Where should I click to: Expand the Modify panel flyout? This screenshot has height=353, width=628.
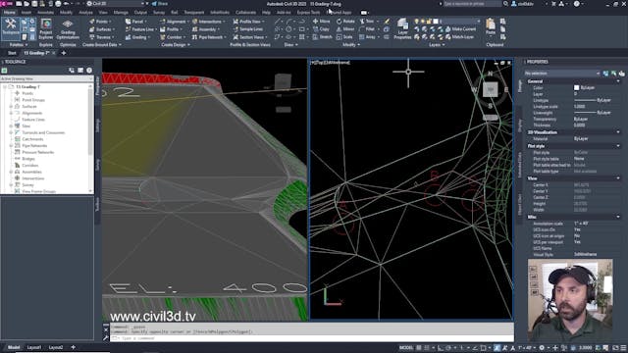tap(351, 45)
